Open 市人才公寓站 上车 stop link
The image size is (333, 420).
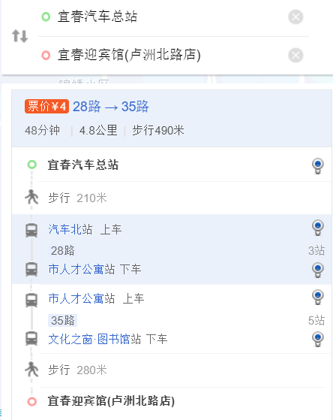point(81,298)
